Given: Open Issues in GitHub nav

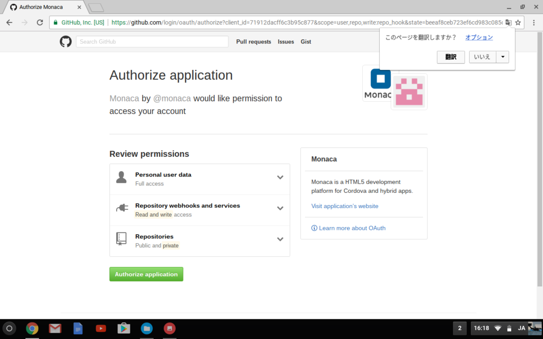Looking at the screenshot, I should 286,41.
